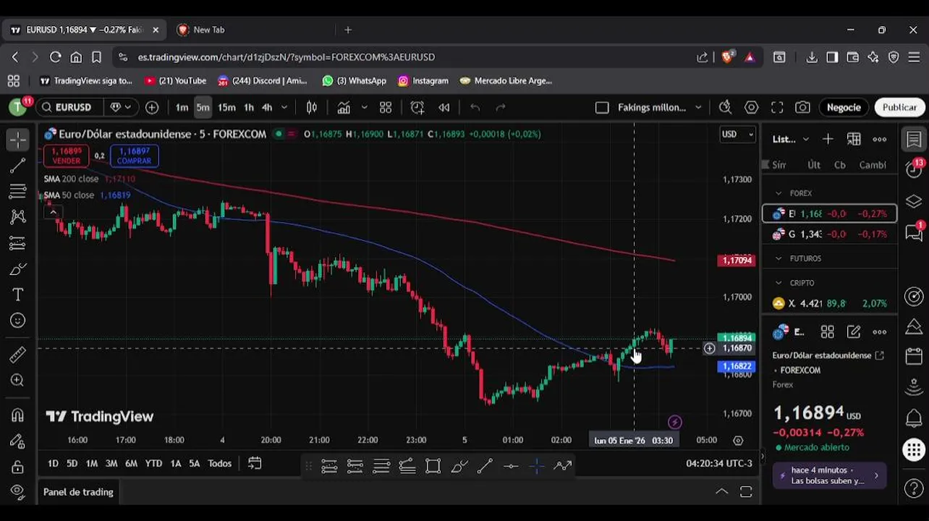This screenshot has width=929, height=521.
Task: Collapse the FOREX watchlist section
Action: (779, 193)
